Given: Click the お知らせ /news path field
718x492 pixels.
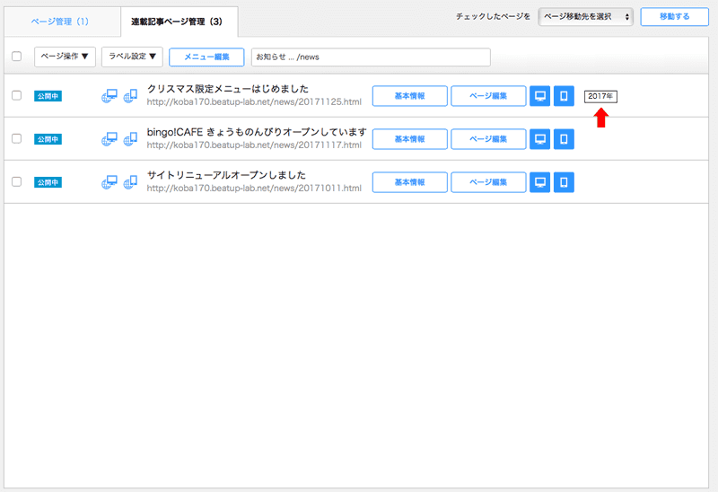Looking at the screenshot, I should 371,57.
